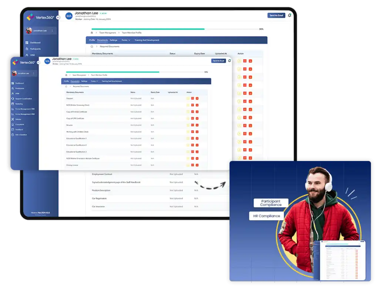Image resolution: width=379 pixels, height=288 pixels.
Task: Click last red action icon for Resume
Action: click(197, 125)
